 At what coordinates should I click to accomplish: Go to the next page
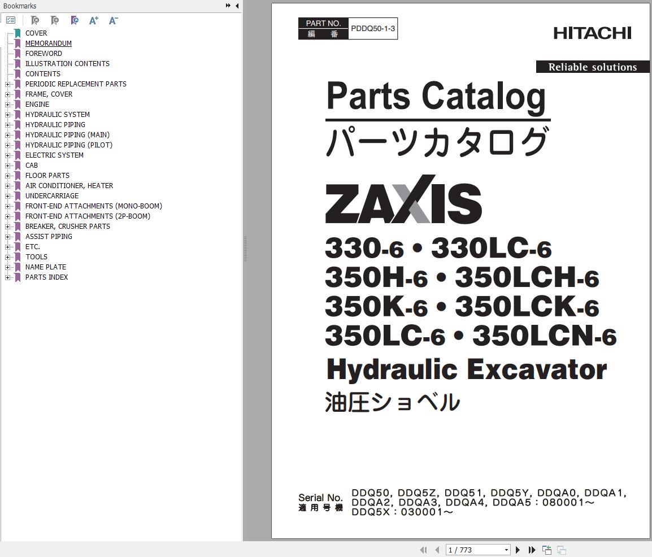518,550
